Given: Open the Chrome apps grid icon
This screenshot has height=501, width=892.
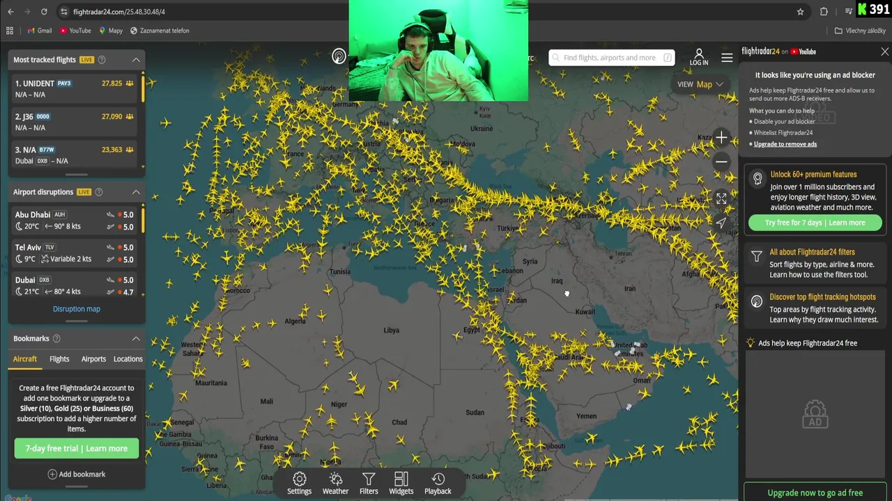Looking at the screenshot, I should [10, 31].
